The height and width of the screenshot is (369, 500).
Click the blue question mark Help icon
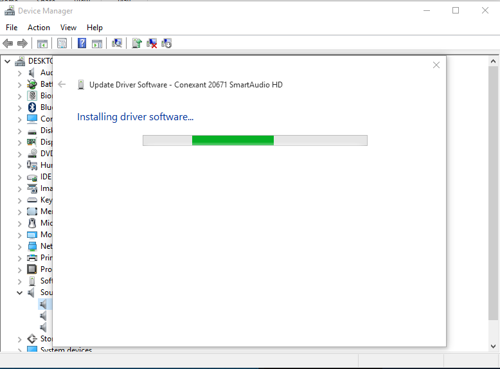click(82, 43)
